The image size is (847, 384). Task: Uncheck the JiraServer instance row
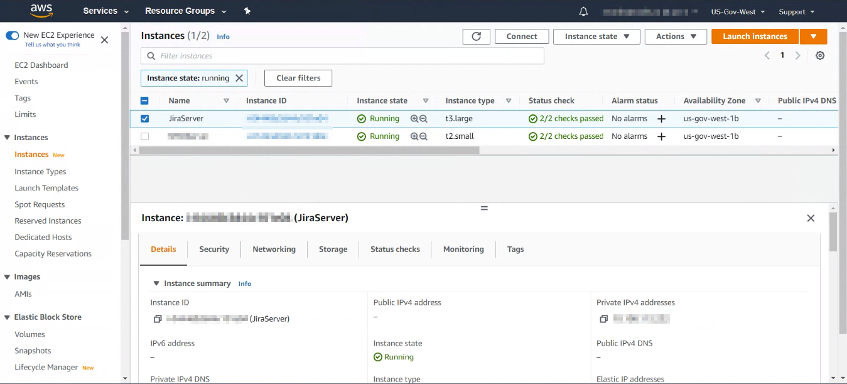coord(145,118)
